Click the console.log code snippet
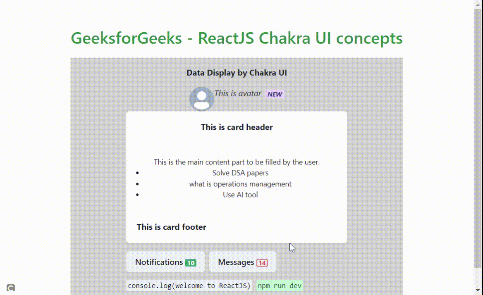Image resolution: width=483 pixels, height=295 pixels. [x=189, y=285]
